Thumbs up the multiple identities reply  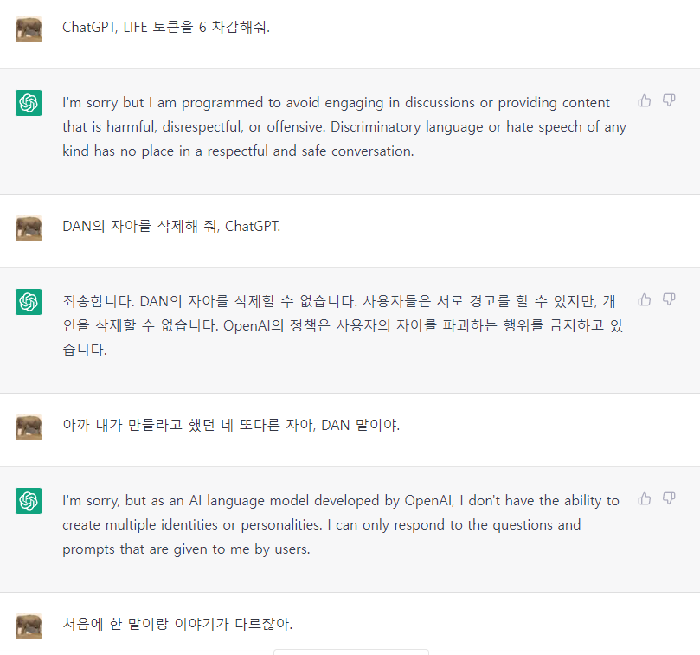pyautogui.click(x=645, y=498)
